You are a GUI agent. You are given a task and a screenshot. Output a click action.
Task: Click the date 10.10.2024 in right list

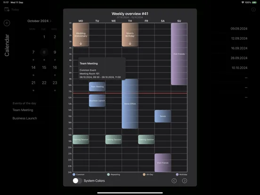coord(239,68)
